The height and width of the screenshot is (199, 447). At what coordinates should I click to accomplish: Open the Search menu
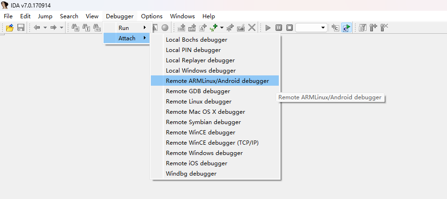69,16
